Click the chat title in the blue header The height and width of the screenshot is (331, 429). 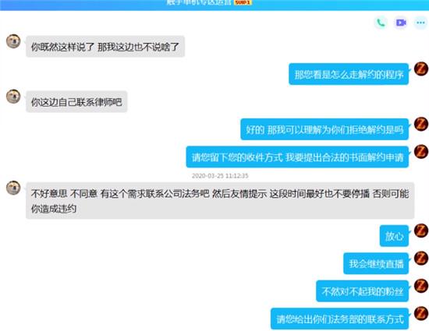tap(199, 3)
